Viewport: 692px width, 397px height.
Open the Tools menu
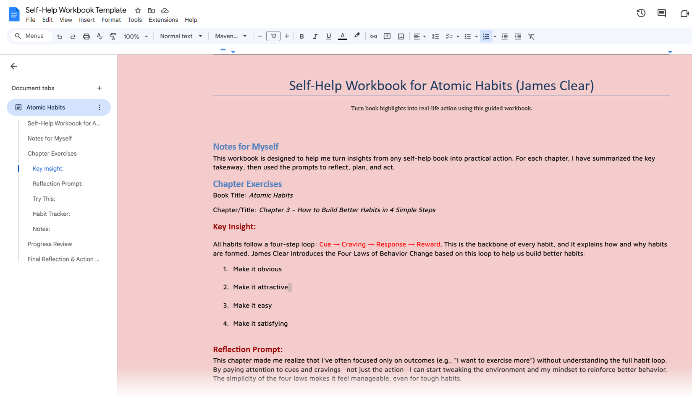[135, 20]
